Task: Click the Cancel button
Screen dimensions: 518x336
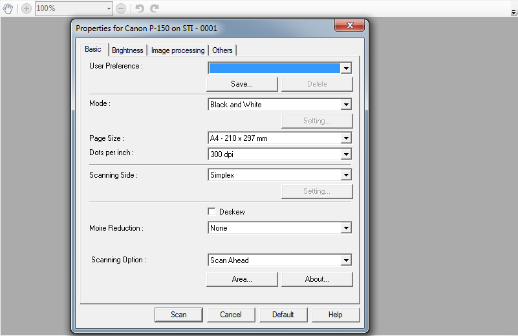Action: (x=231, y=315)
